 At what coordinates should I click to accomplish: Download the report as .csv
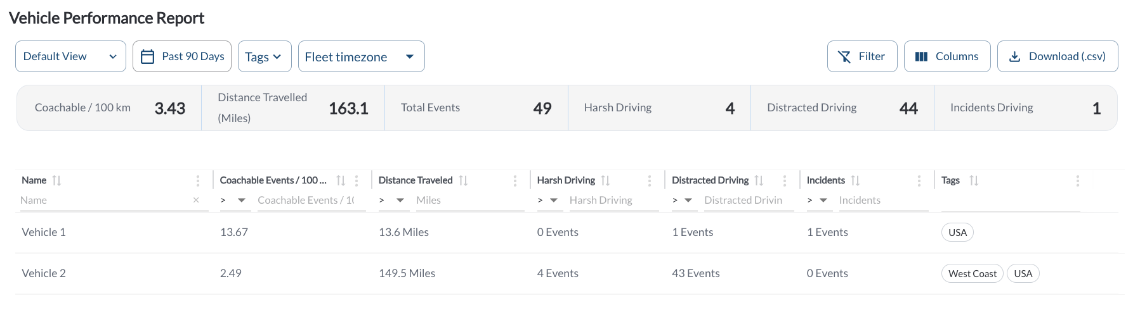(x=1058, y=56)
